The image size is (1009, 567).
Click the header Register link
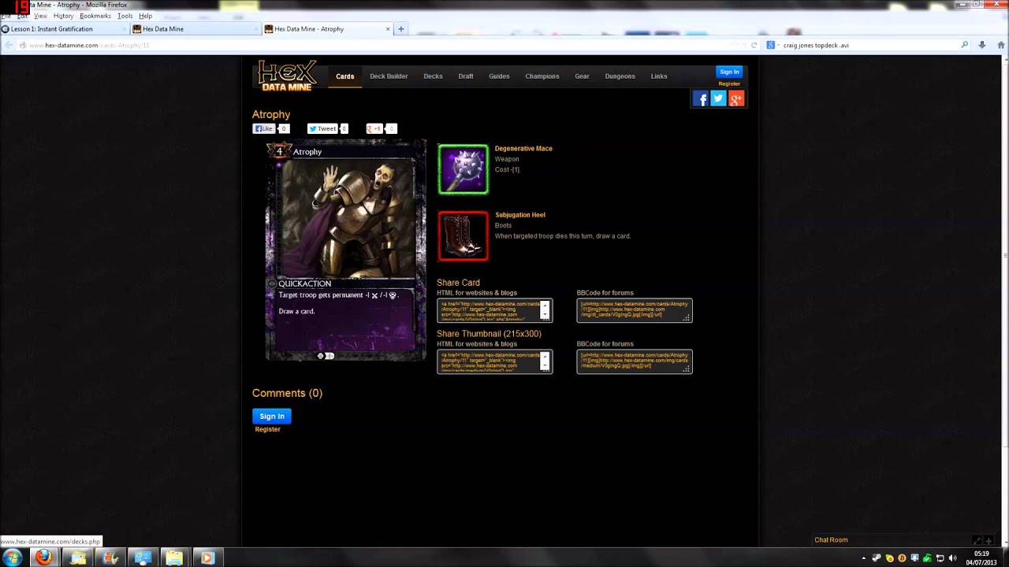729,83
